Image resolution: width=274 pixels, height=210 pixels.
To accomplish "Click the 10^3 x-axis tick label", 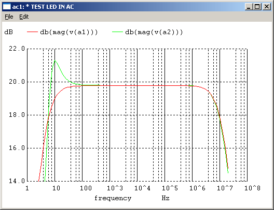I will click(115, 188).
